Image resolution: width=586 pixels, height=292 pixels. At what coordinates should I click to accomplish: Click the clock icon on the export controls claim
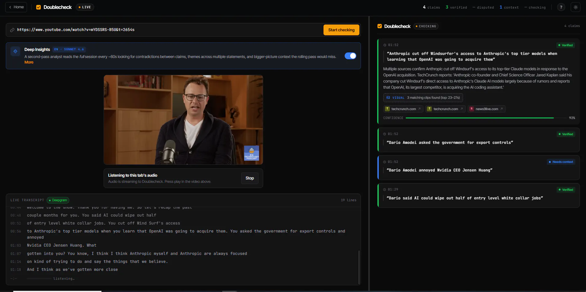(x=385, y=134)
